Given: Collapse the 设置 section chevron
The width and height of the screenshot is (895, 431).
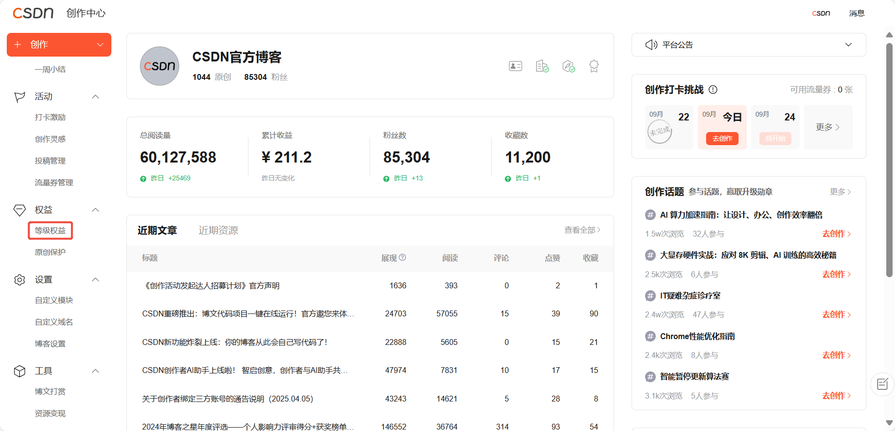Looking at the screenshot, I should (95, 280).
